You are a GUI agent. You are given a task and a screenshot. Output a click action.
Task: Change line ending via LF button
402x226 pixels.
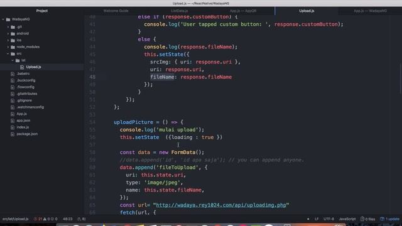317,219
